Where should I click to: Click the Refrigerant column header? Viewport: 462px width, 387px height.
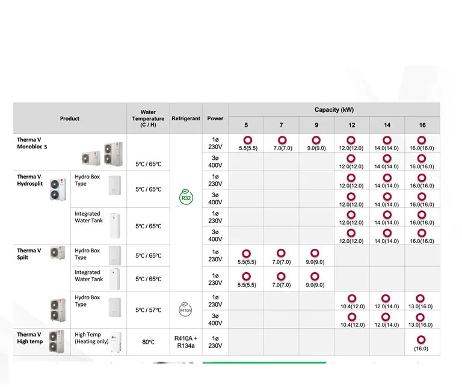[x=186, y=118]
